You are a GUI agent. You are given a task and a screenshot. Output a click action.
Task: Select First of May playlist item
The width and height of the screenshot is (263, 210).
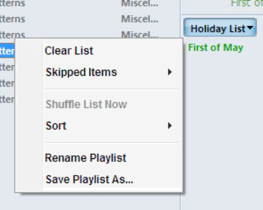pyautogui.click(x=216, y=48)
